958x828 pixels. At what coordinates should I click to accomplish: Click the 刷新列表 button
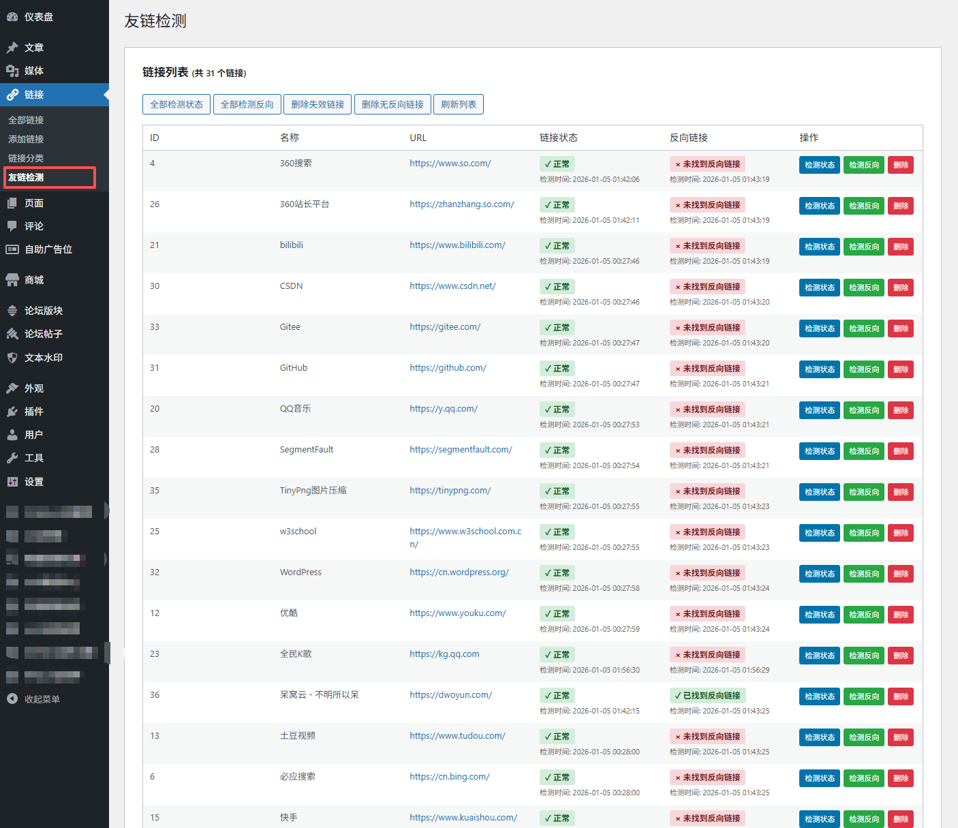pos(459,104)
